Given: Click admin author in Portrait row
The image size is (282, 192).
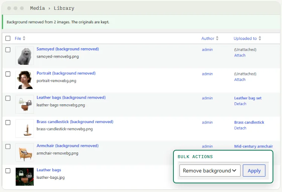Looking at the screenshot, I should pyautogui.click(x=207, y=74).
